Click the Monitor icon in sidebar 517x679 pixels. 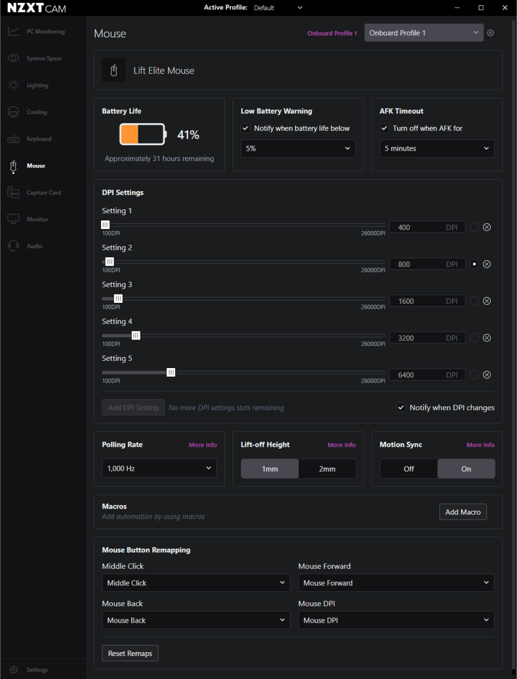point(14,220)
